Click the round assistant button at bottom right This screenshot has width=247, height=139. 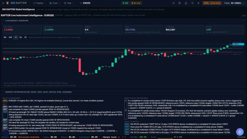pyautogui.click(x=240, y=132)
